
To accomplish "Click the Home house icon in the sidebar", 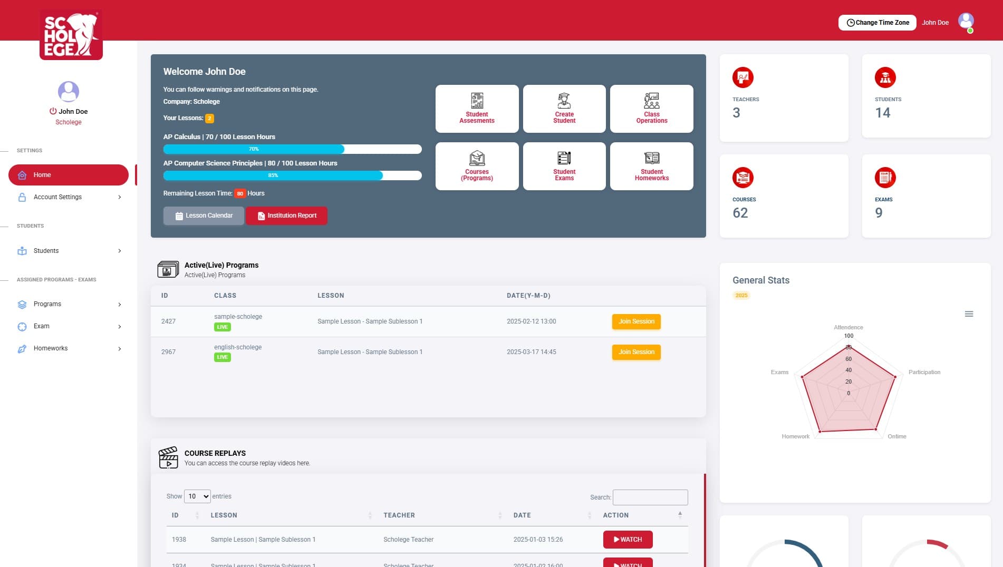I will click(22, 175).
